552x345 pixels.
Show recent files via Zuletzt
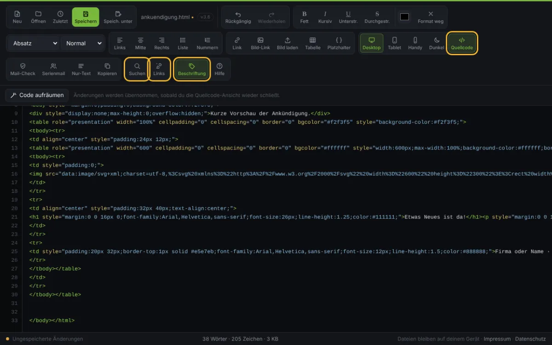[60, 17]
